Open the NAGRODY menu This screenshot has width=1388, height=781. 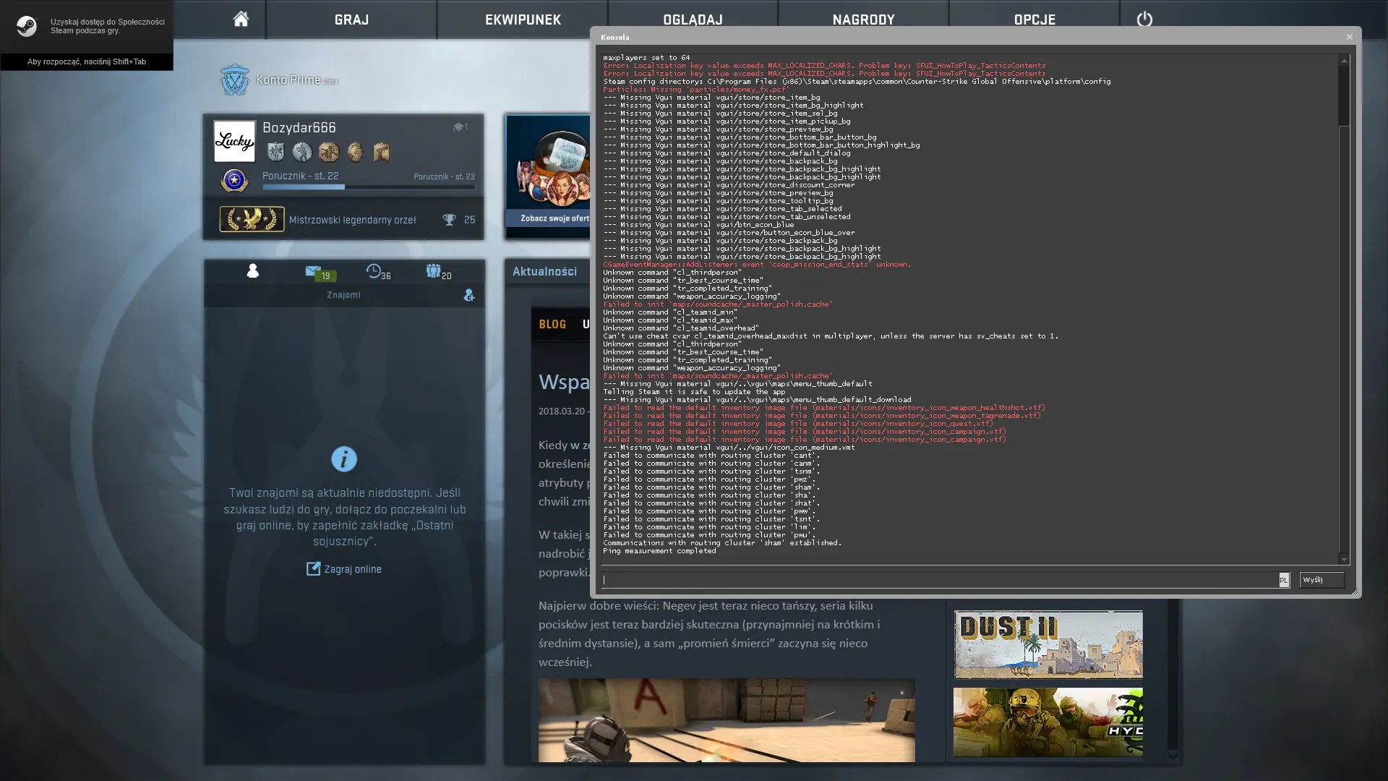[x=863, y=20]
